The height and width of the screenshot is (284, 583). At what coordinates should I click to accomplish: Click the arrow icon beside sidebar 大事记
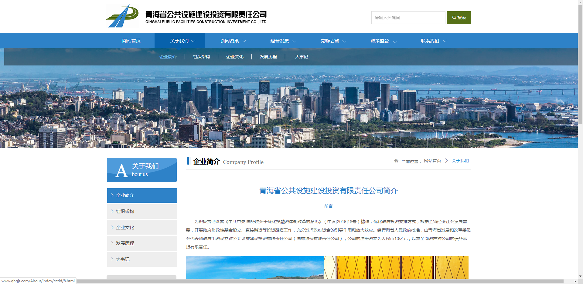tap(112, 259)
